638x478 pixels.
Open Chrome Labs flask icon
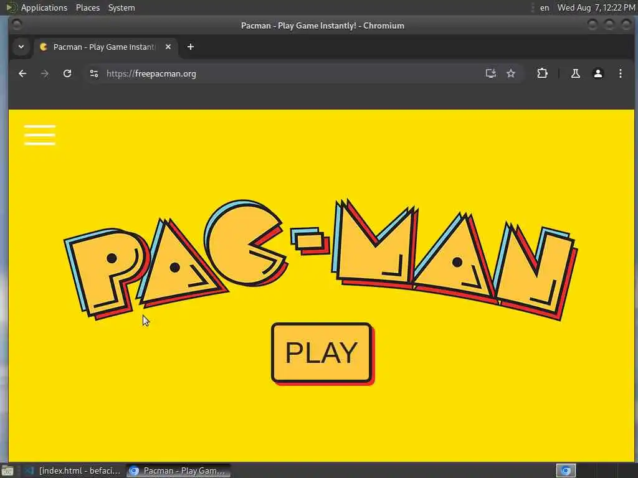coord(575,73)
